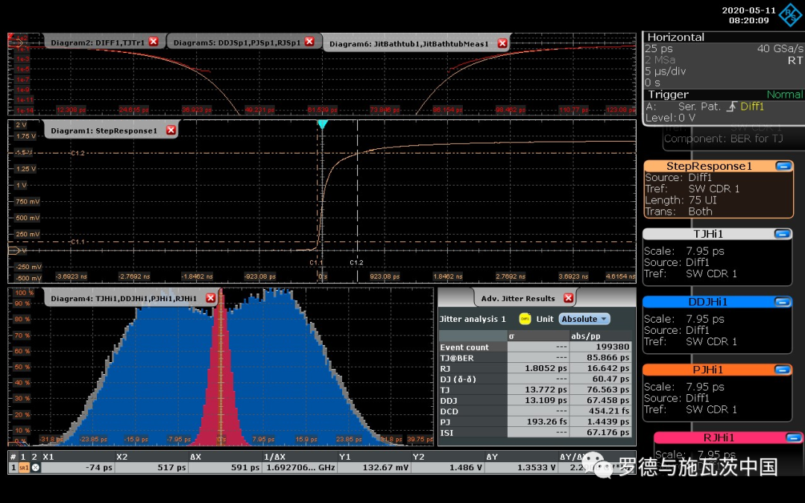Click the cyan trigger position marker
Viewport: 805px width, 503px height.
click(x=322, y=124)
